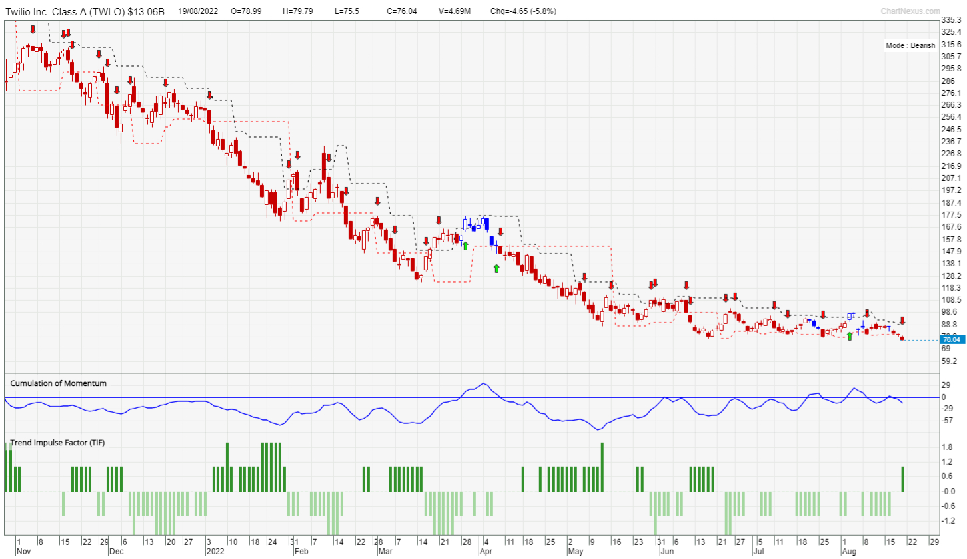Viewport: 967px width, 559px height.
Task: Click the open value O=78.99
Action: pyautogui.click(x=246, y=11)
